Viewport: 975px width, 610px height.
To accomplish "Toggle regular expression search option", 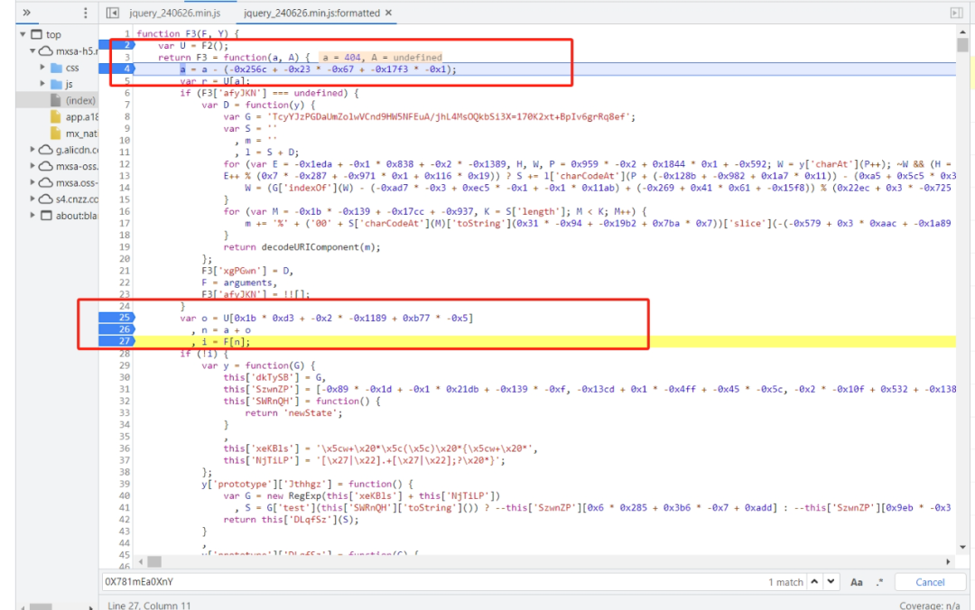I will point(879,582).
